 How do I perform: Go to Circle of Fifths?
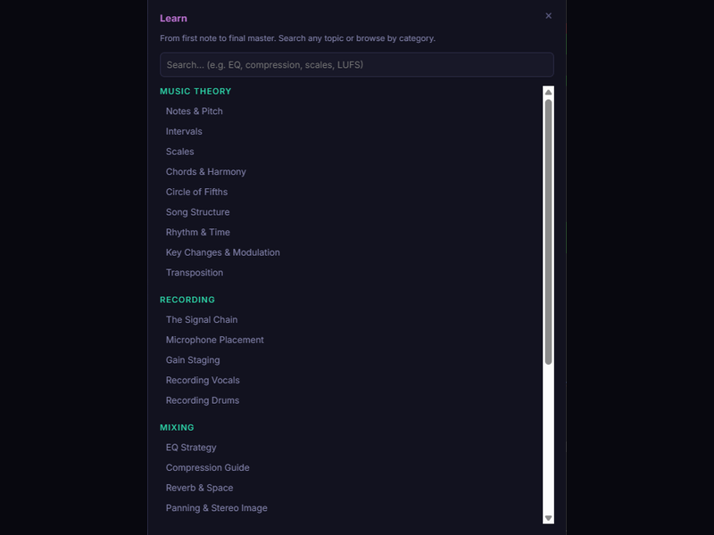pyautogui.click(x=197, y=193)
